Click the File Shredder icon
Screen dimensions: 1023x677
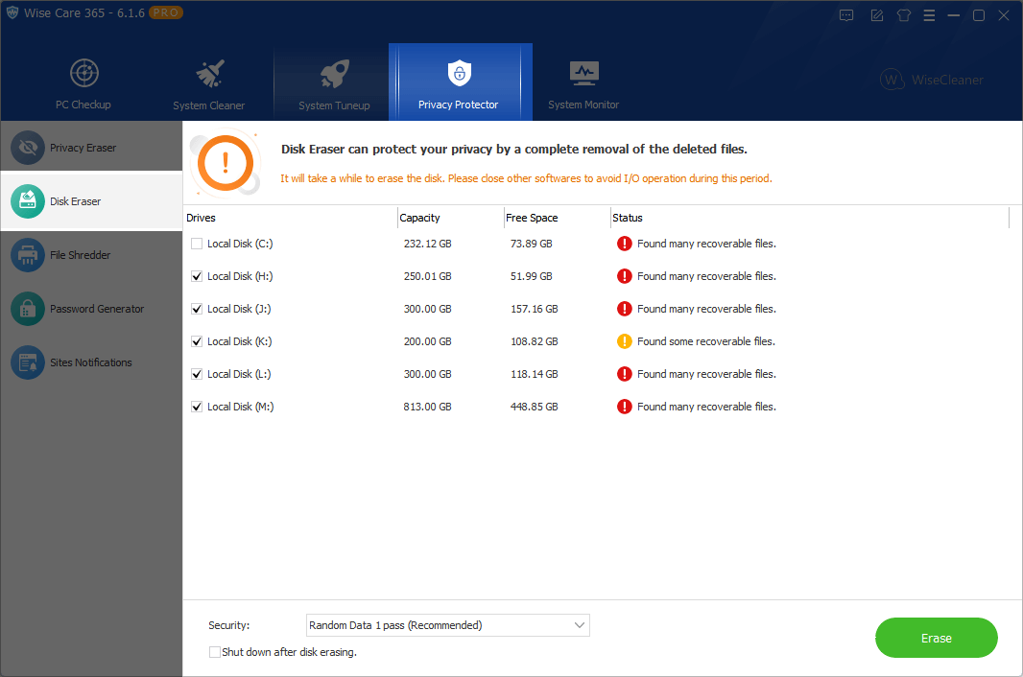coord(28,255)
